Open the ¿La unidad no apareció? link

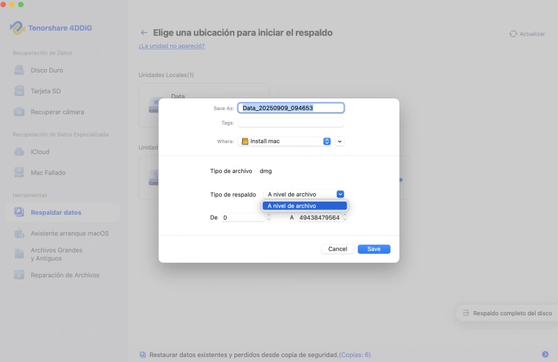172,46
